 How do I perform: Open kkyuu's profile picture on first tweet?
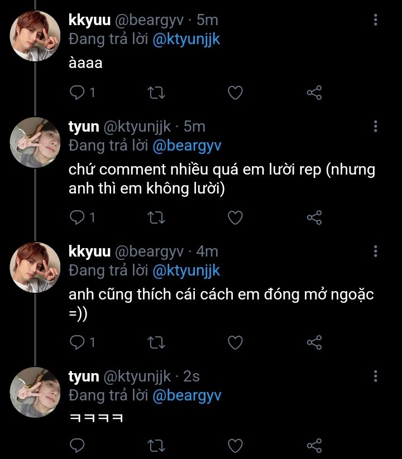pyautogui.click(x=35, y=35)
